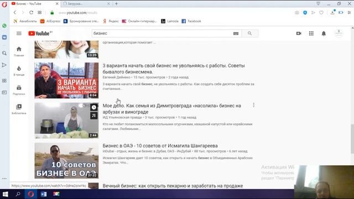Viewport: 354px width, 199px height.
Task: Open Word from the taskbar
Action: coord(44,194)
